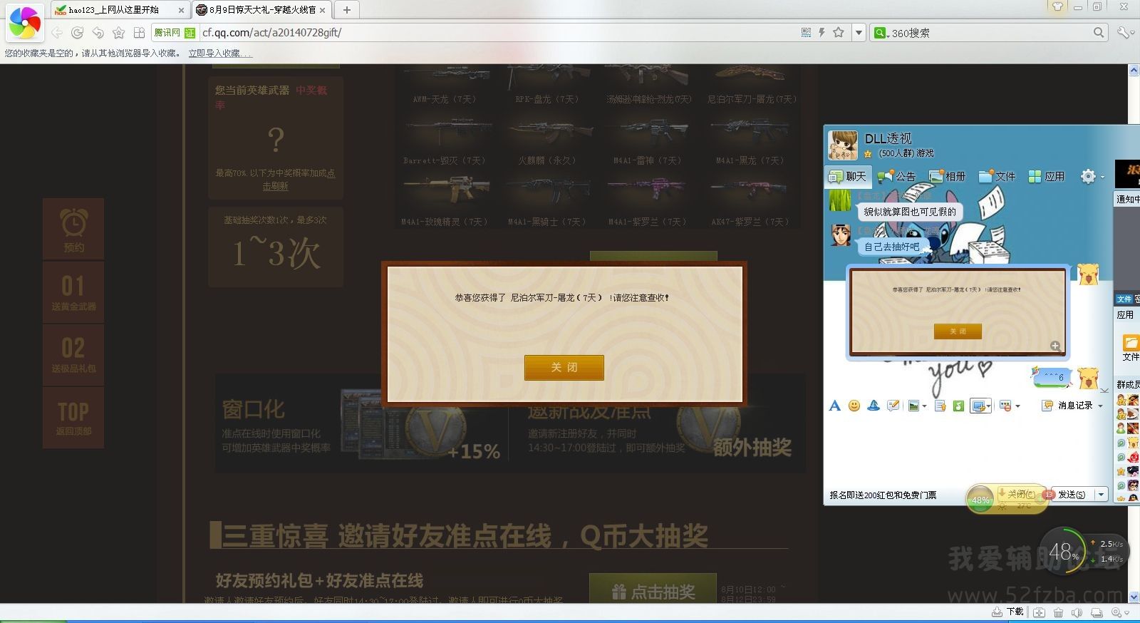Send message with 发送(S) button
Screen dimensions: 1140x623
1072,494
